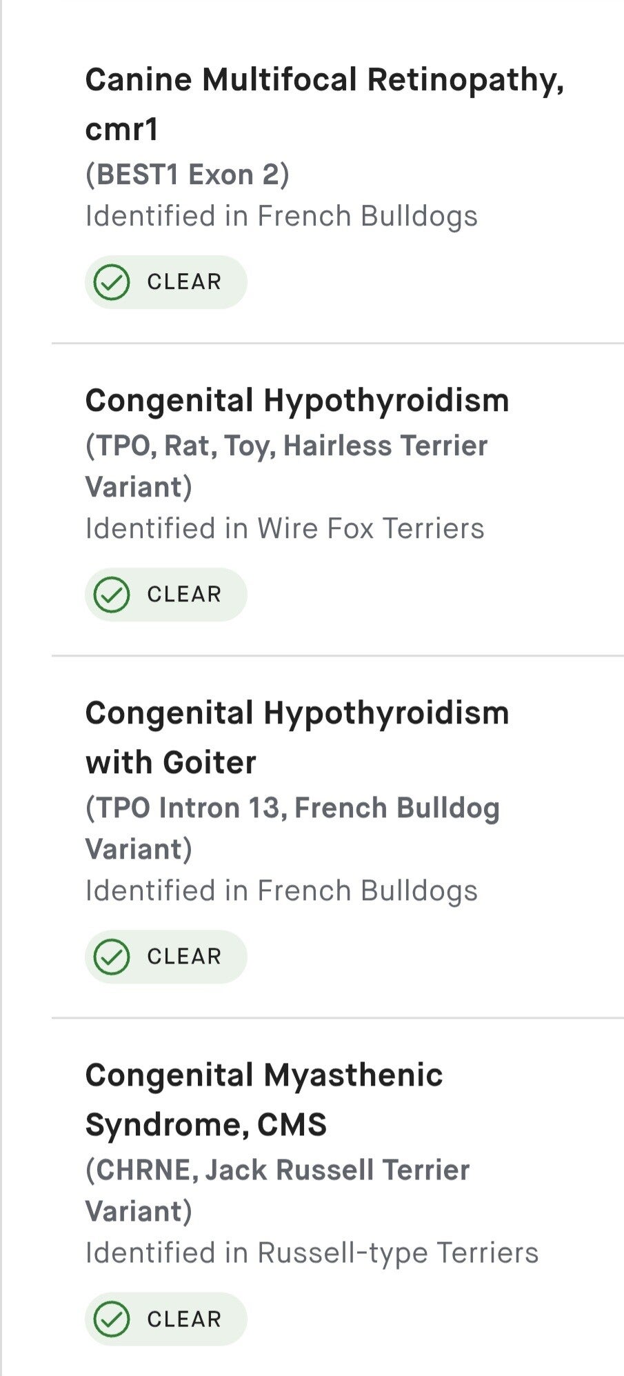
Task: Click the checkmark icon for Hypothyroidism with Goiter
Action: click(112, 957)
